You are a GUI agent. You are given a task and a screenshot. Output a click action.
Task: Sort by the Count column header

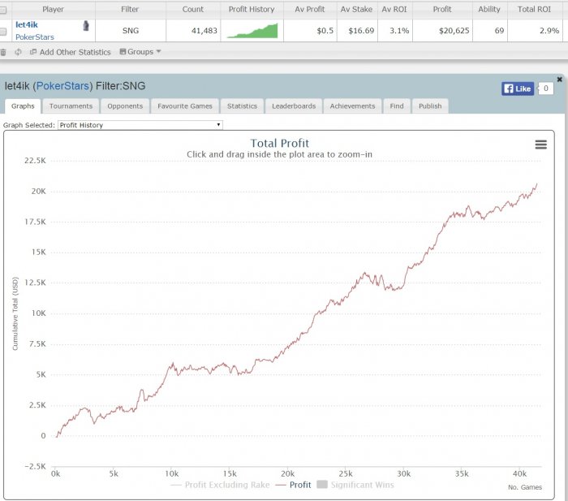(x=193, y=10)
